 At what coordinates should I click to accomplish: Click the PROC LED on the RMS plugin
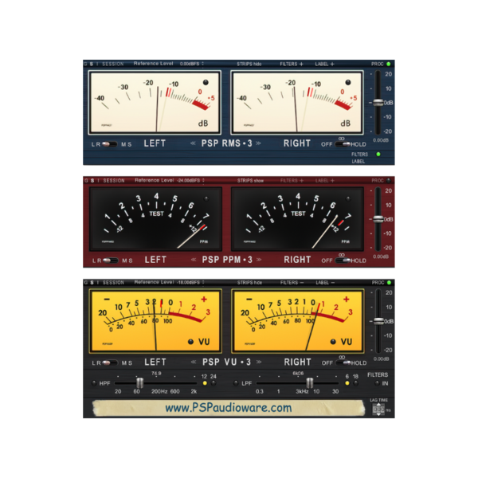(389, 64)
